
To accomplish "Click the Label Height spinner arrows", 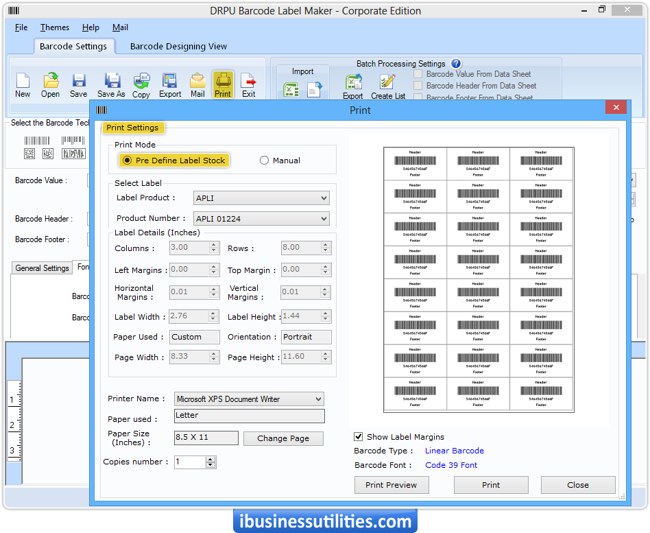I will 326,316.
